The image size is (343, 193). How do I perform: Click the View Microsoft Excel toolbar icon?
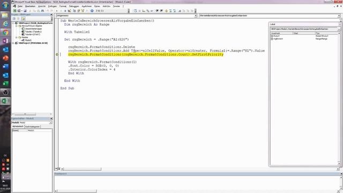coord(14,11)
